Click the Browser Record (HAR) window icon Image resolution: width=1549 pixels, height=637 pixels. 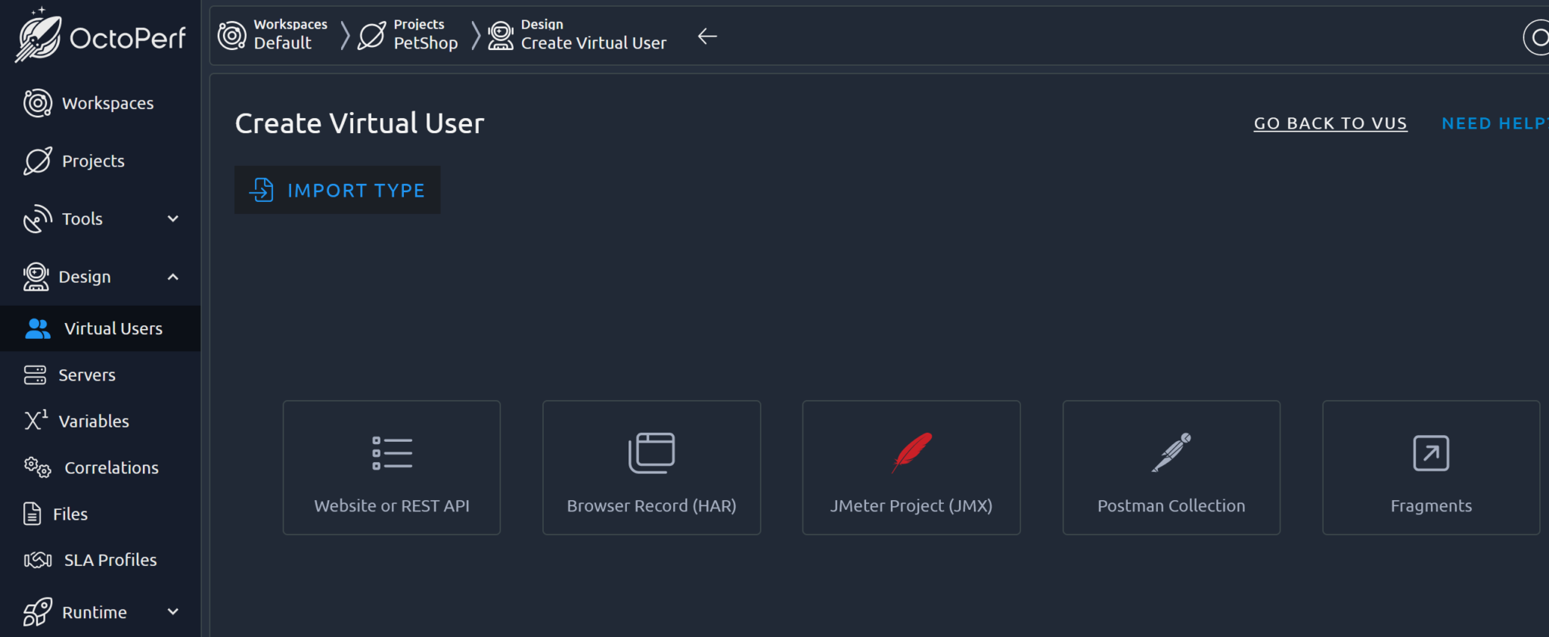coord(651,452)
